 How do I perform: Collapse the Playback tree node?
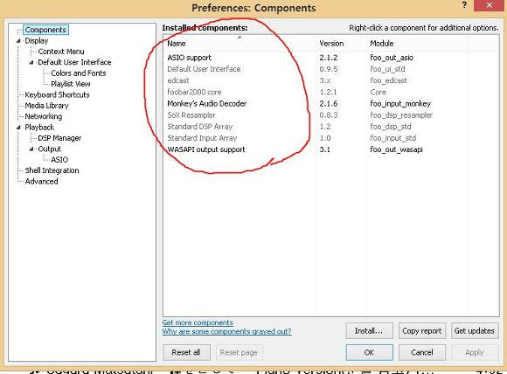(18, 128)
